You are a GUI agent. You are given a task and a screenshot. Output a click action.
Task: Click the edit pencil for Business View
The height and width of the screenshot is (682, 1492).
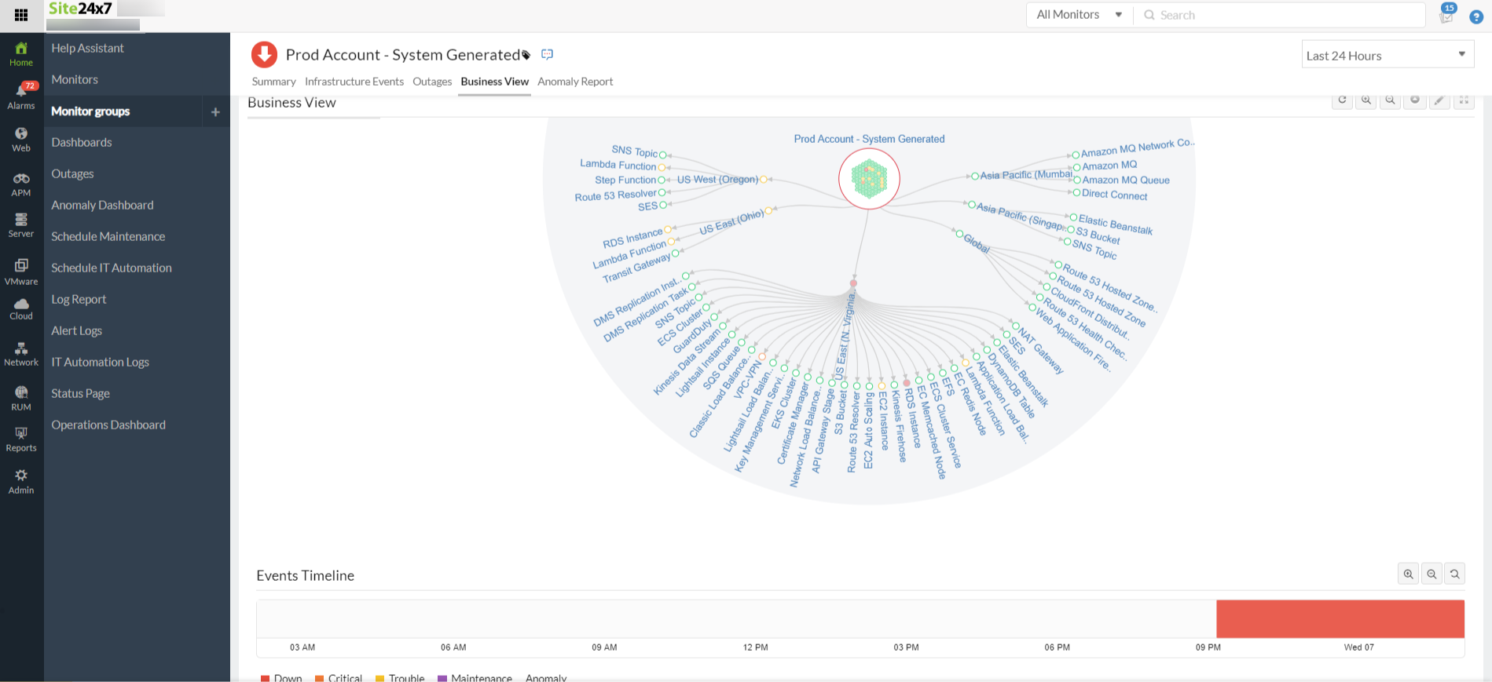pos(1439,100)
